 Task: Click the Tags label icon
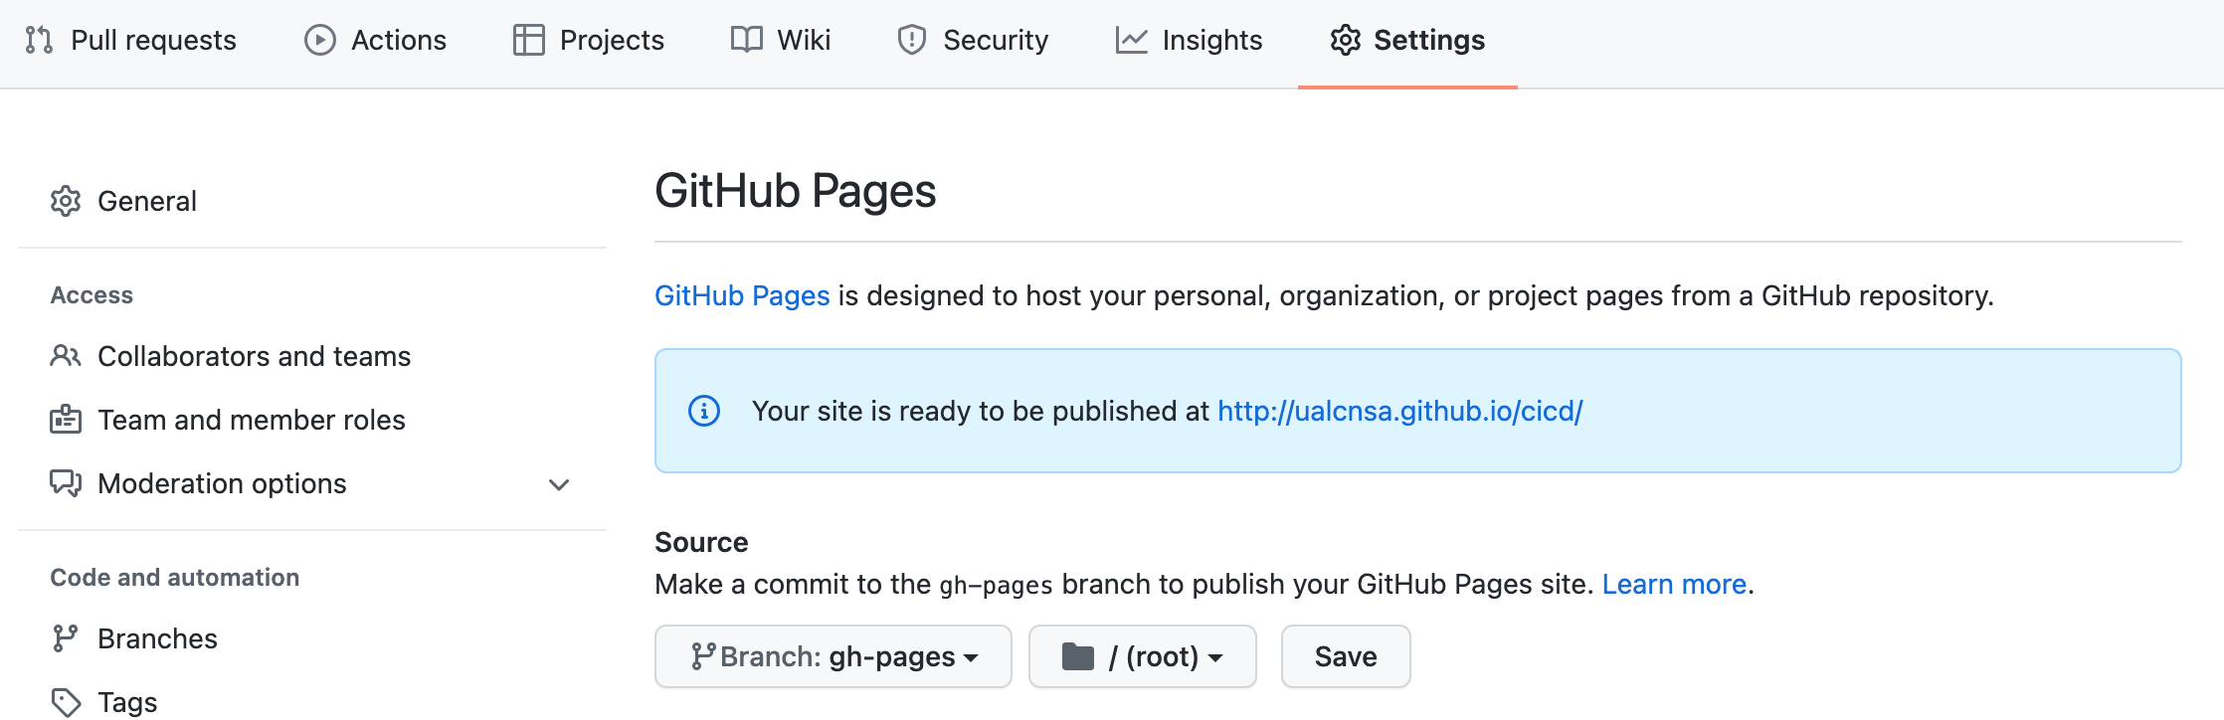(66, 702)
